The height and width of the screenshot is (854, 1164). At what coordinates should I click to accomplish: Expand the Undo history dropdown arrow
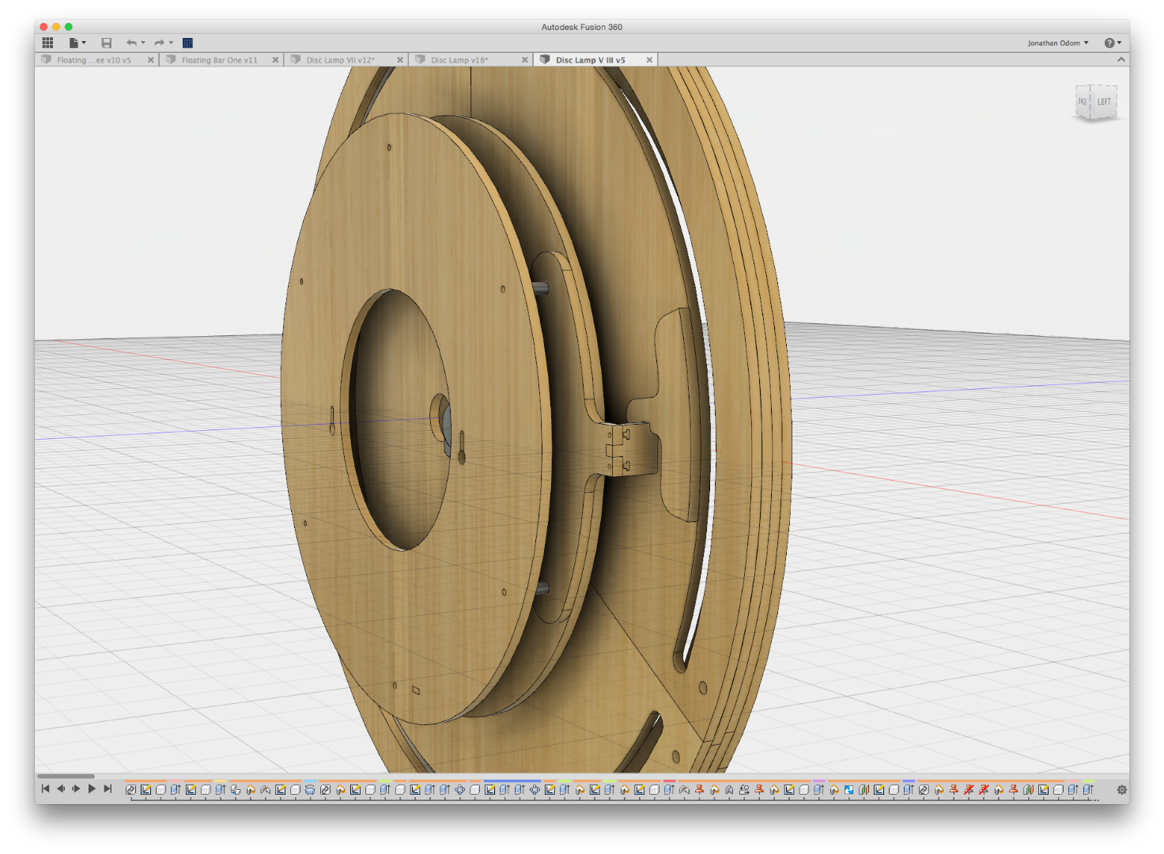pyautogui.click(x=143, y=43)
